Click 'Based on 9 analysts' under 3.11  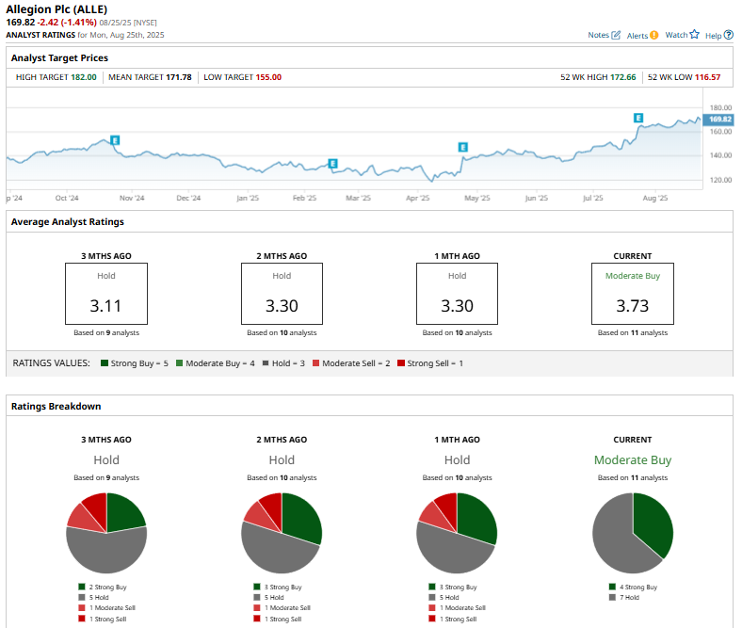[x=106, y=332]
